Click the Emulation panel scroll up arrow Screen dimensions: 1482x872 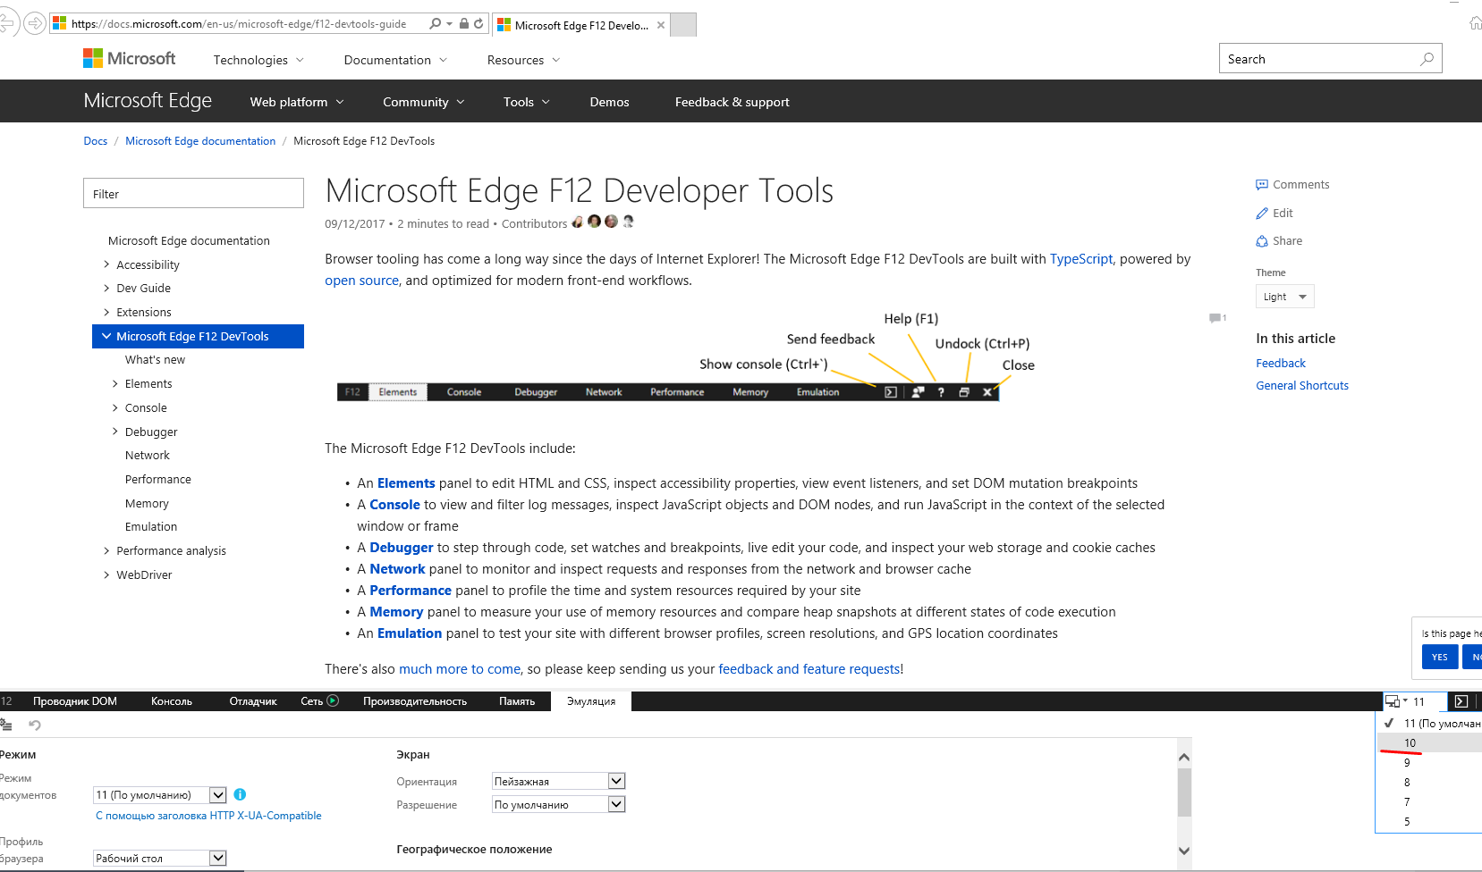1184,757
